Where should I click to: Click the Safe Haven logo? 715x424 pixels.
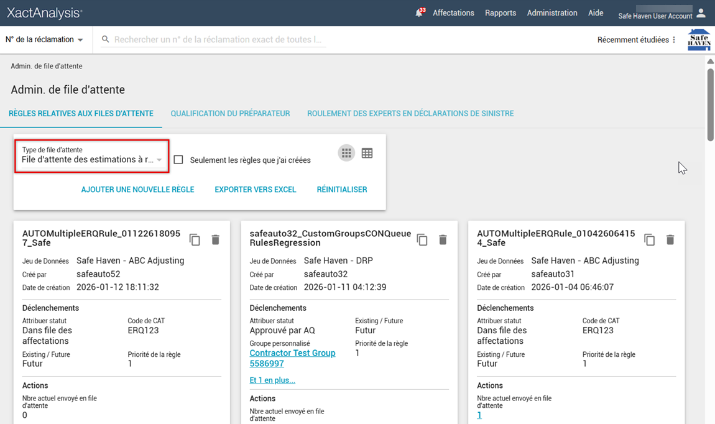coord(699,40)
